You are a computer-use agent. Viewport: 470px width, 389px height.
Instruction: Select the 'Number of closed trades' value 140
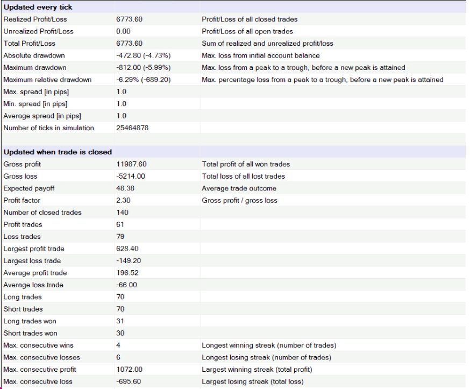pos(122,213)
